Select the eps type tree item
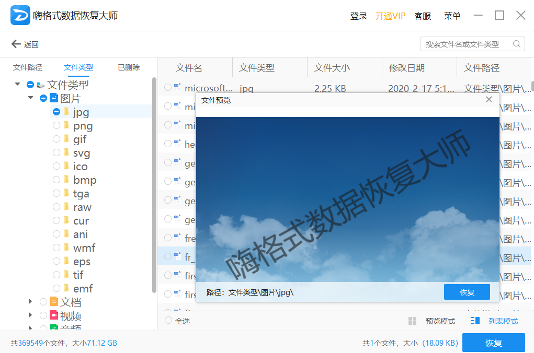This screenshot has width=534, height=353. click(82, 261)
